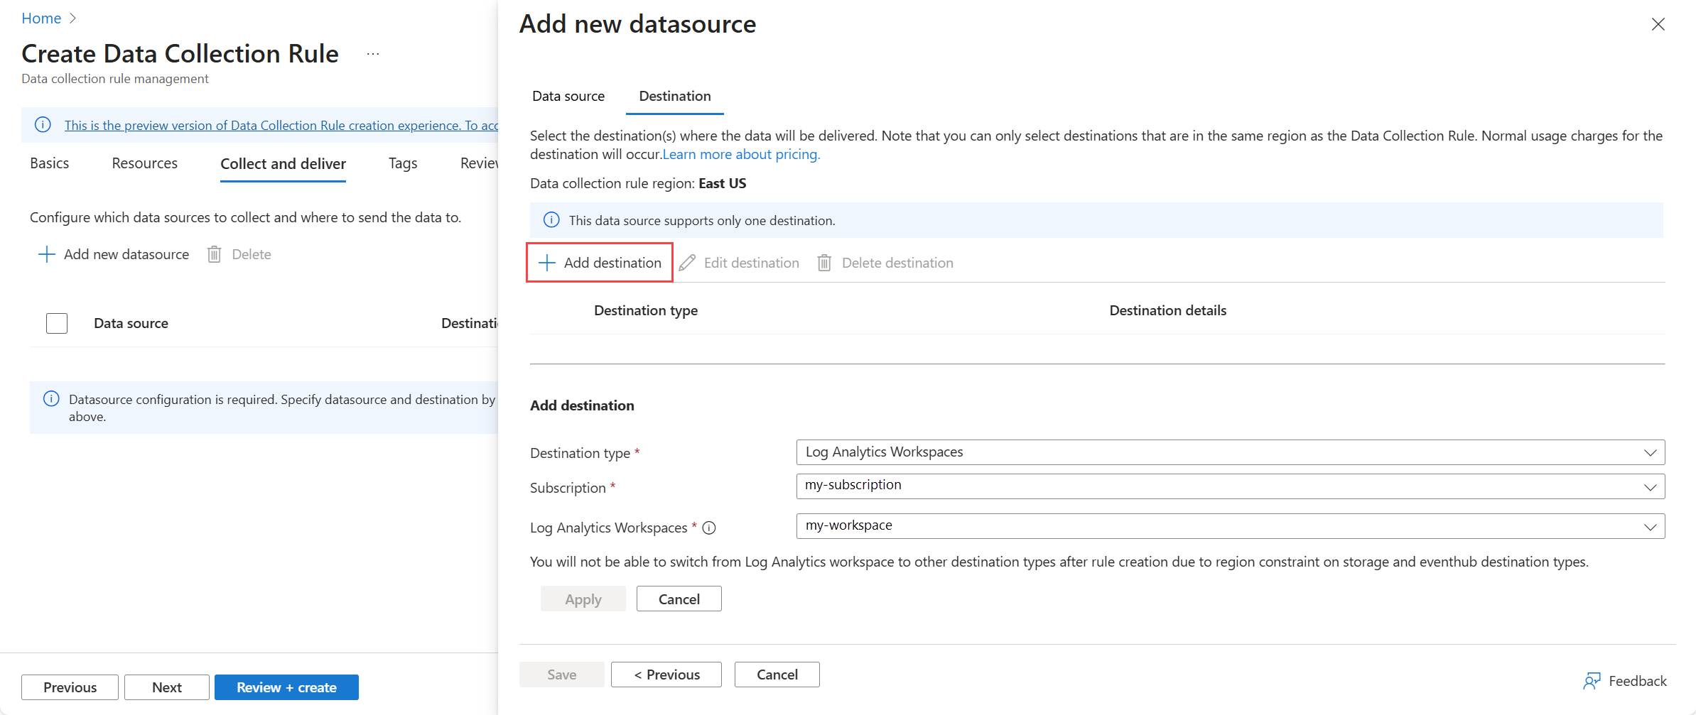Switch to the Data source tab
Screen dimensions: 1696x715
[x=568, y=96]
